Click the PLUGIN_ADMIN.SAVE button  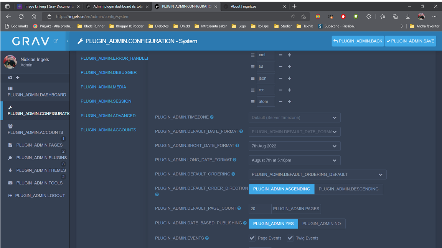pos(410,41)
